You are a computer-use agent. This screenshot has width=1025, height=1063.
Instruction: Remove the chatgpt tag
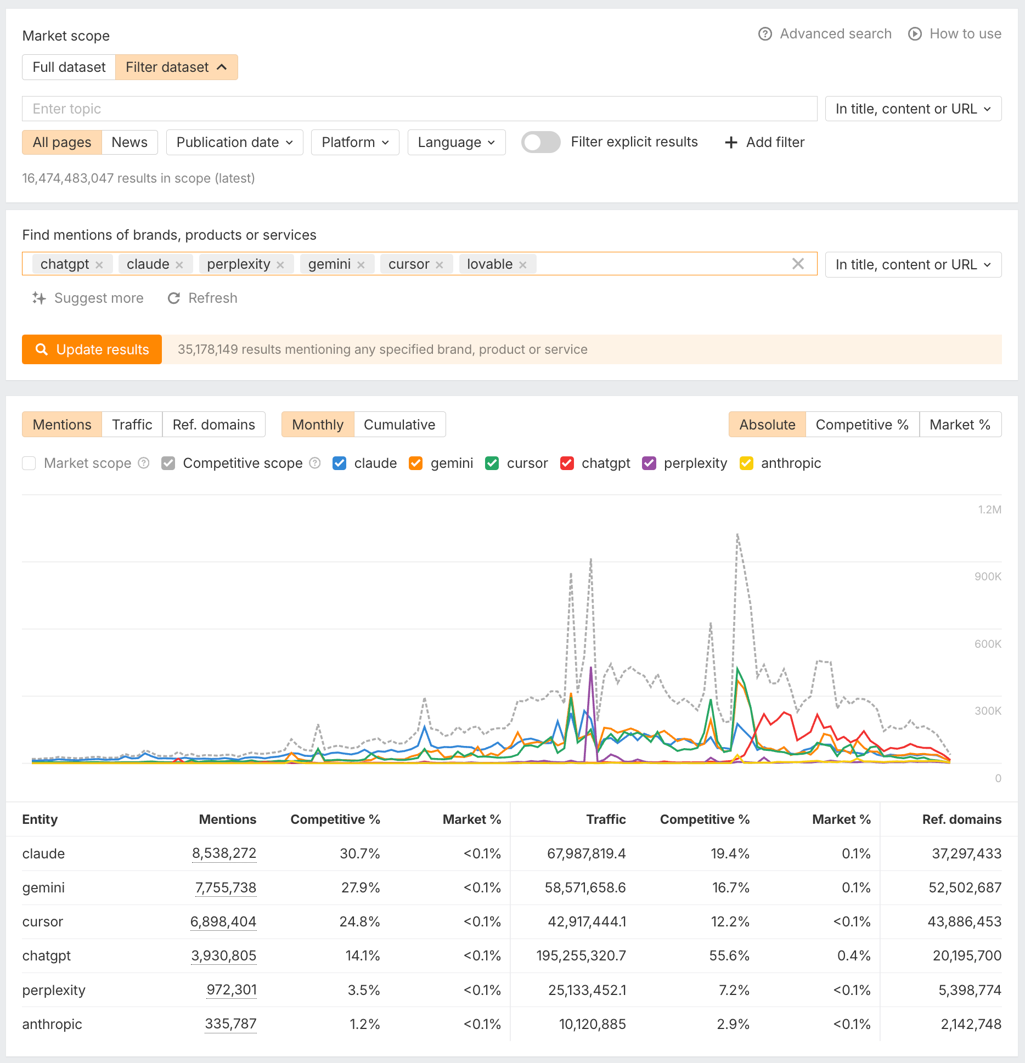tap(99, 265)
